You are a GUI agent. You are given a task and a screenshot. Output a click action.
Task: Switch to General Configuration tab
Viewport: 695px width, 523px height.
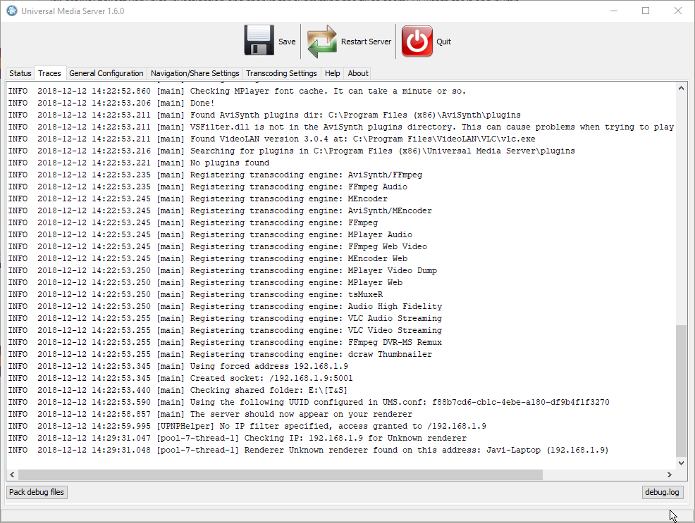[x=106, y=73]
